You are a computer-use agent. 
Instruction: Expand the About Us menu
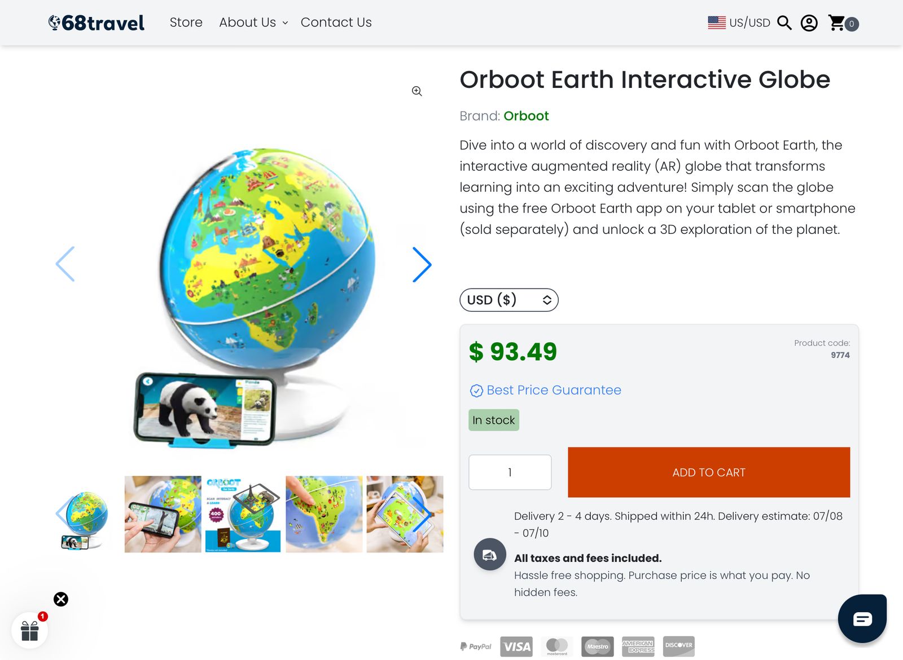pos(253,23)
